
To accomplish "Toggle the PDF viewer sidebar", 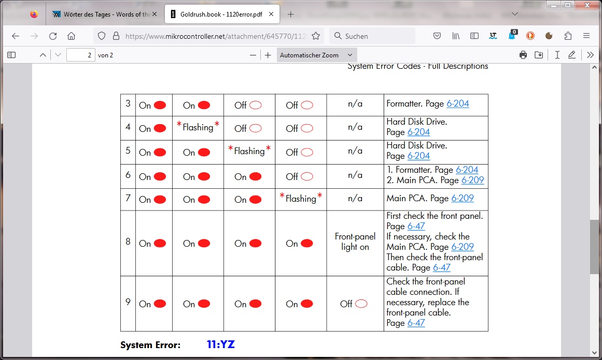I will click(11, 55).
